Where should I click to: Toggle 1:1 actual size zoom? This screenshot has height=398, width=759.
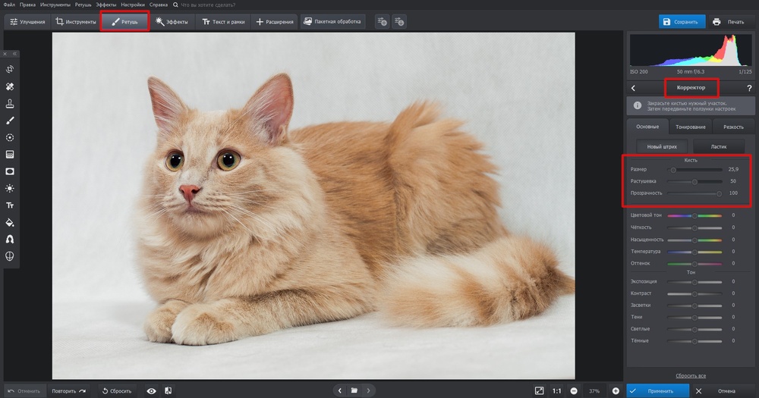556,390
